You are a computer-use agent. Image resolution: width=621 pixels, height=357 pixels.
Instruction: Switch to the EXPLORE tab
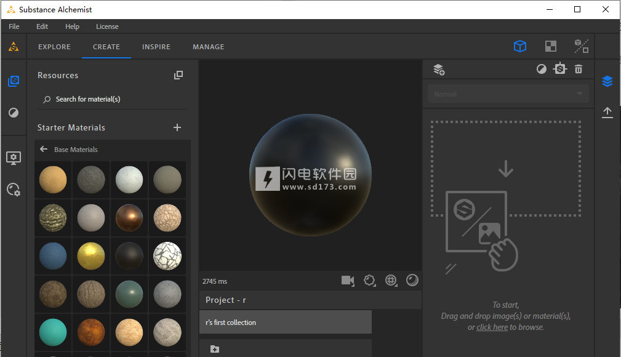pos(54,47)
